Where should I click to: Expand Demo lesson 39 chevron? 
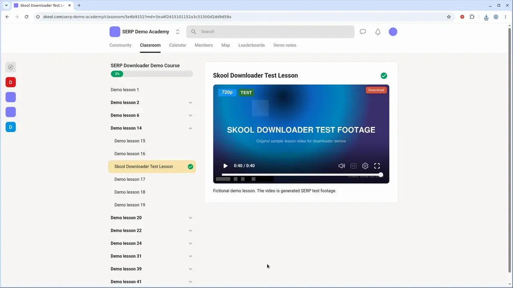click(x=191, y=269)
